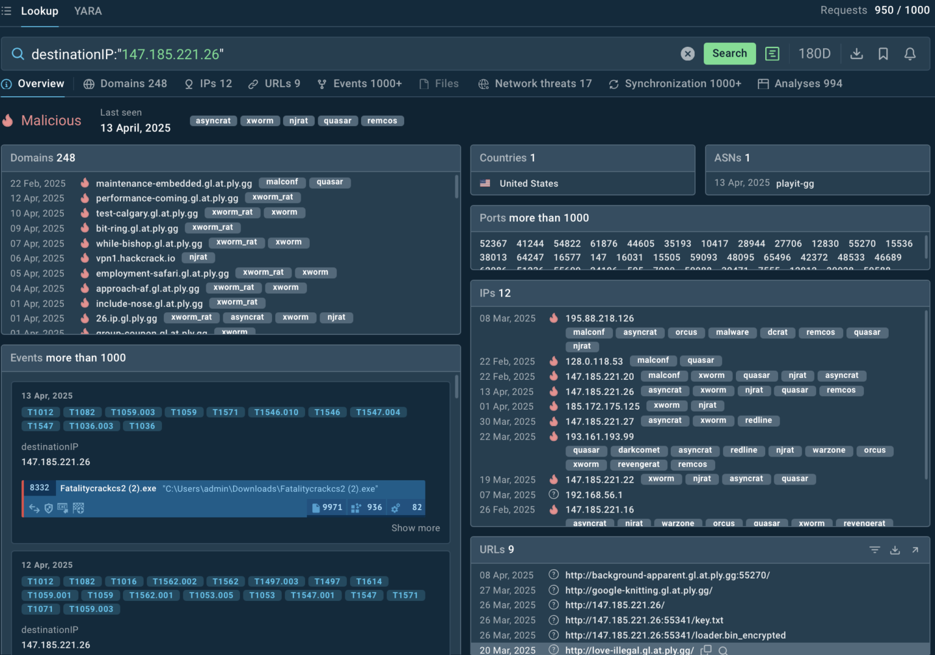This screenshot has height=655, width=935.
Task: Open the Network threats 17 tab
Action: click(x=535, y=84)
